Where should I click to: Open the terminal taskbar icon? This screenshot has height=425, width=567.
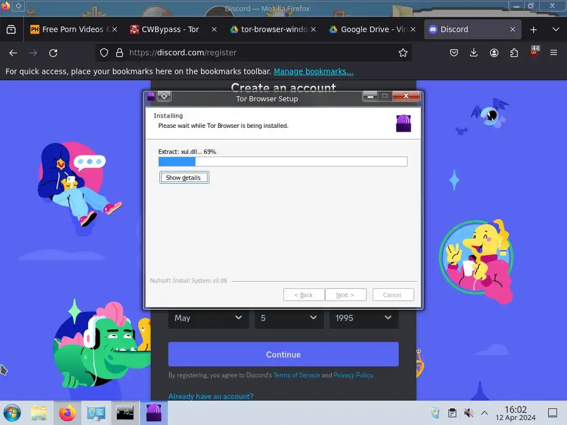click(x=125, y=413)
